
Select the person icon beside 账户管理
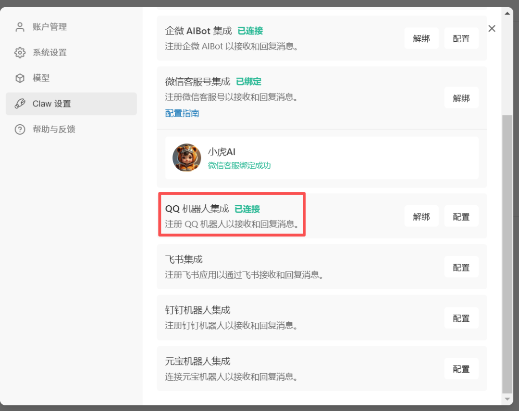click(19, 27)
